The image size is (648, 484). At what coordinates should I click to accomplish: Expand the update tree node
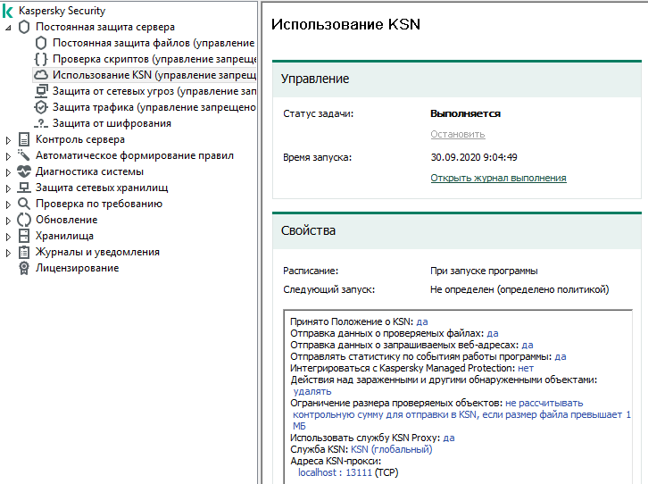9,221
